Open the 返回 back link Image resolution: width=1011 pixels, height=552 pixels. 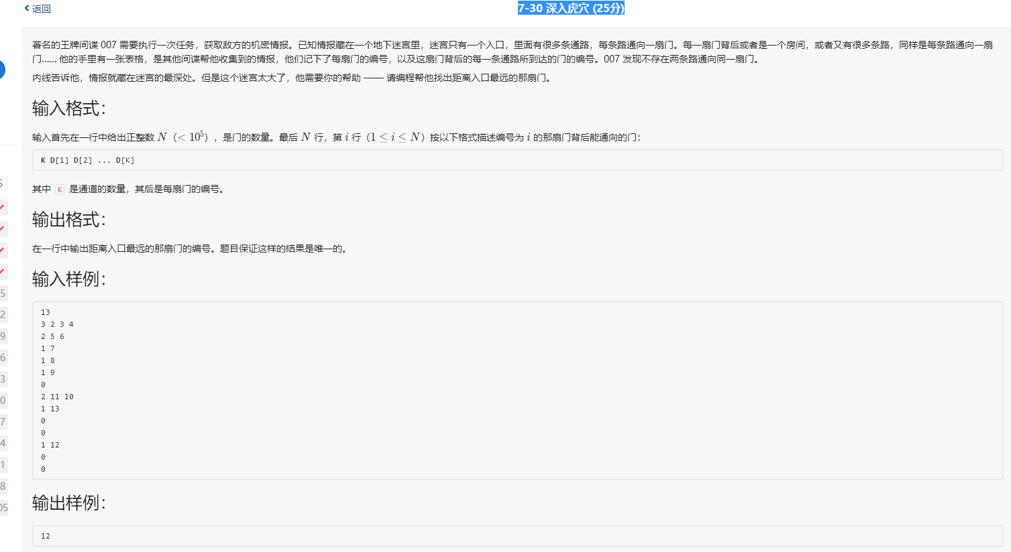click(42, 8)
